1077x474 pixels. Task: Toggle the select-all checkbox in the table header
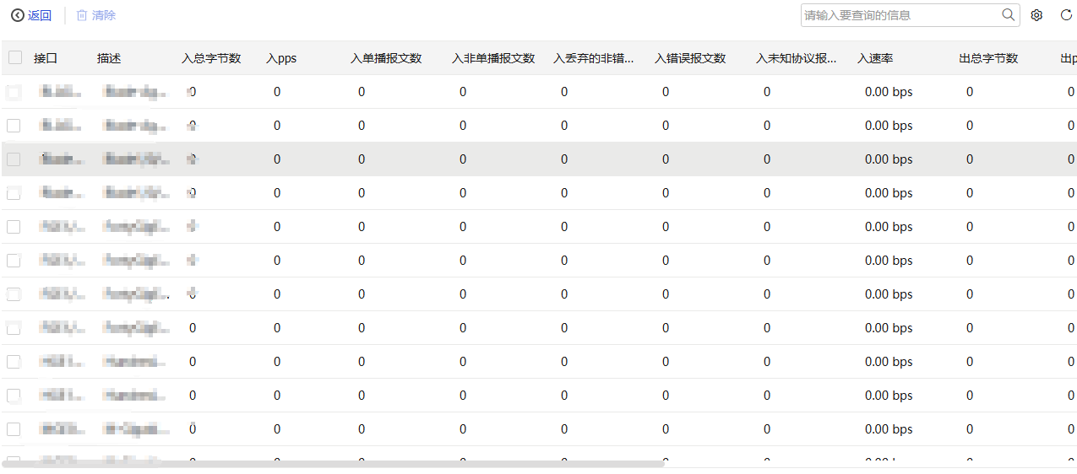point(15,57)
